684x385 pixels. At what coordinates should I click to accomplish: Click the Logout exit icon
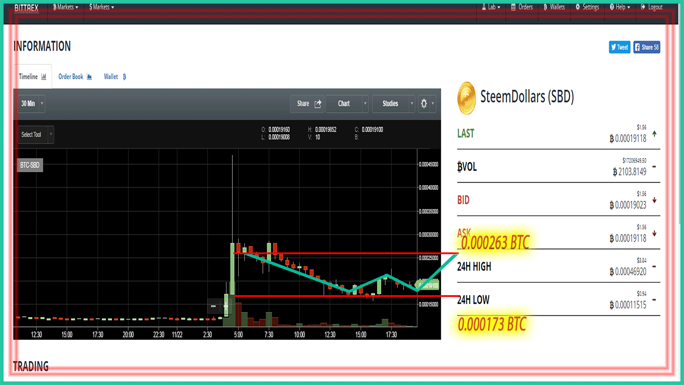pyautogui.click(x=643, y=7)
